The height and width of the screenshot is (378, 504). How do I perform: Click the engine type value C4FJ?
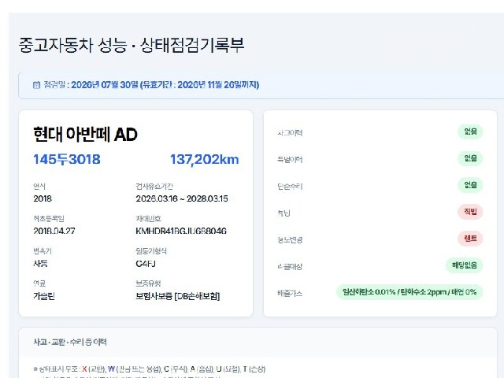[146, 264]
